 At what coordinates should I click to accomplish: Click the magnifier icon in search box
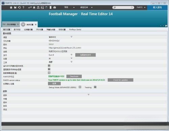pos(115,7)
